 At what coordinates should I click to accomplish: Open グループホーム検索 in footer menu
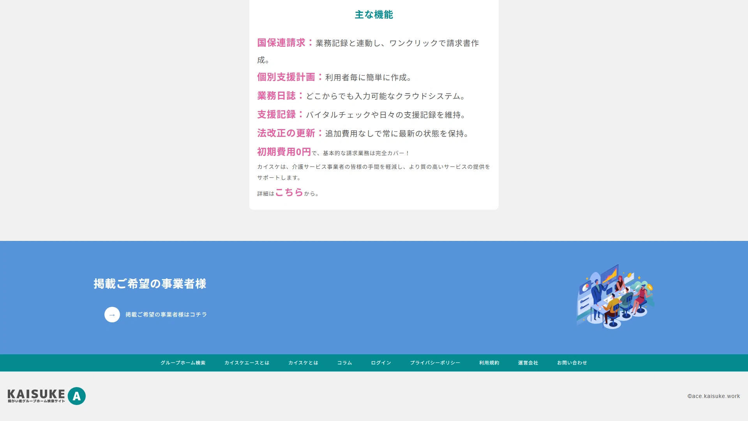183,363
